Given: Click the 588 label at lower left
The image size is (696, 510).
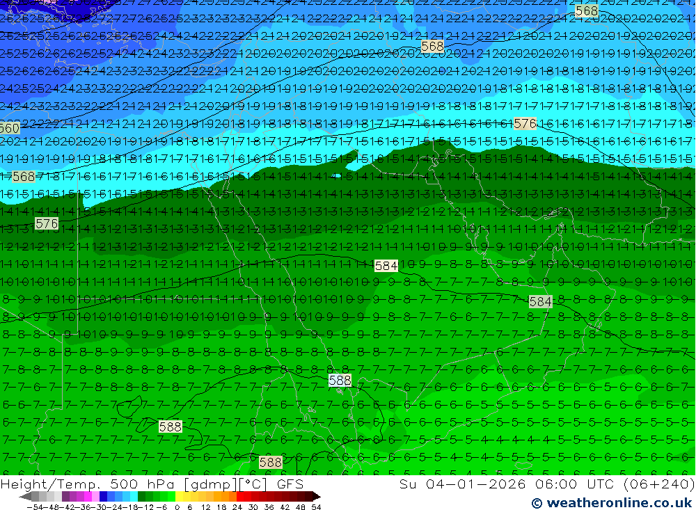Looking at the screenshot, I should [171, 427].
